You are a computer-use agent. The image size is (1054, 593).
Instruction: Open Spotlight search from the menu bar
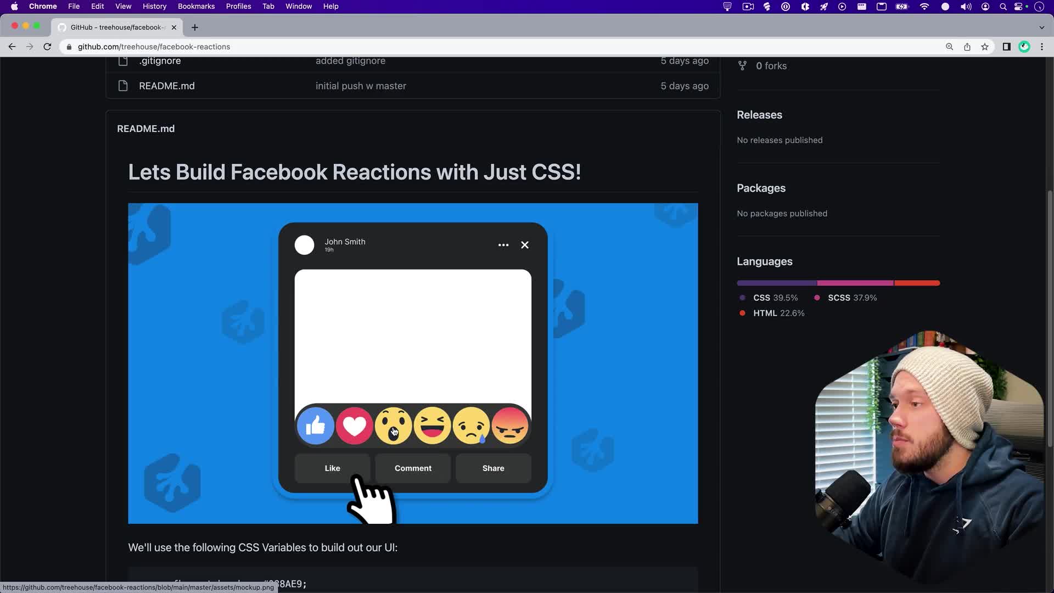point(1003,7)
